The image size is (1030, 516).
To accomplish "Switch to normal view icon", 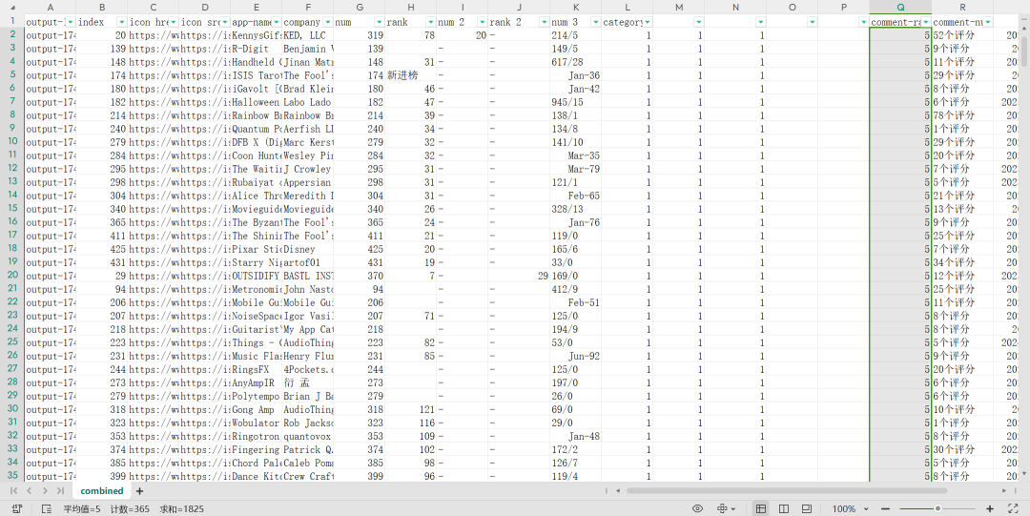I will 761,508.
